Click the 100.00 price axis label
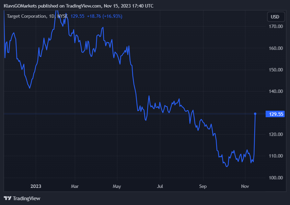 (x=276, y=178)
